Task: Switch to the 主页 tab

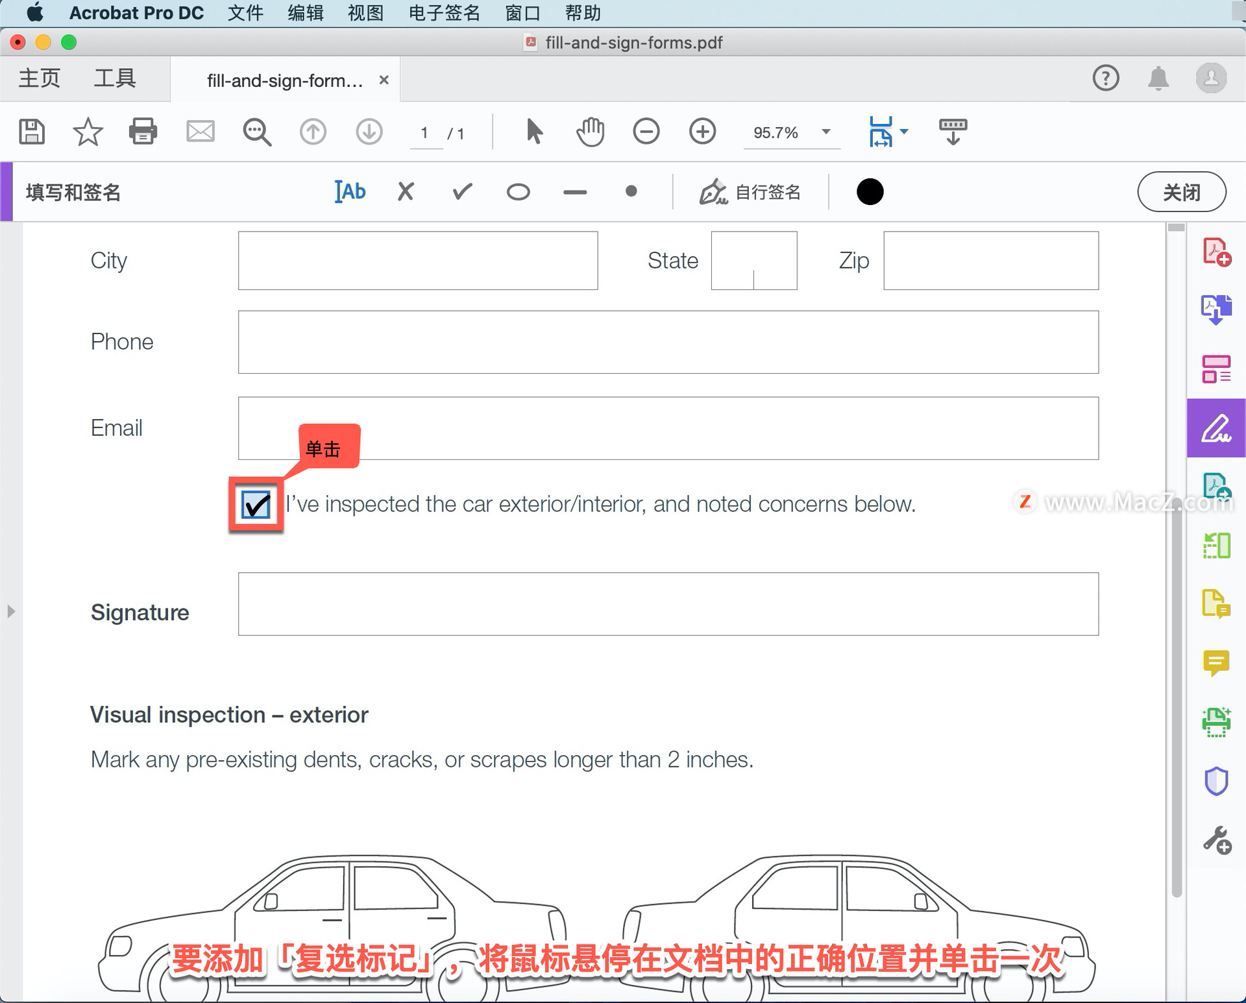Action: click(x=39, y=79)
